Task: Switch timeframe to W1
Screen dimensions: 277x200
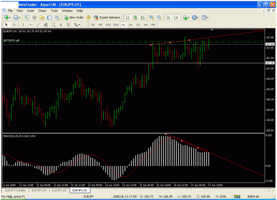Action: click(x=146, y=25)
